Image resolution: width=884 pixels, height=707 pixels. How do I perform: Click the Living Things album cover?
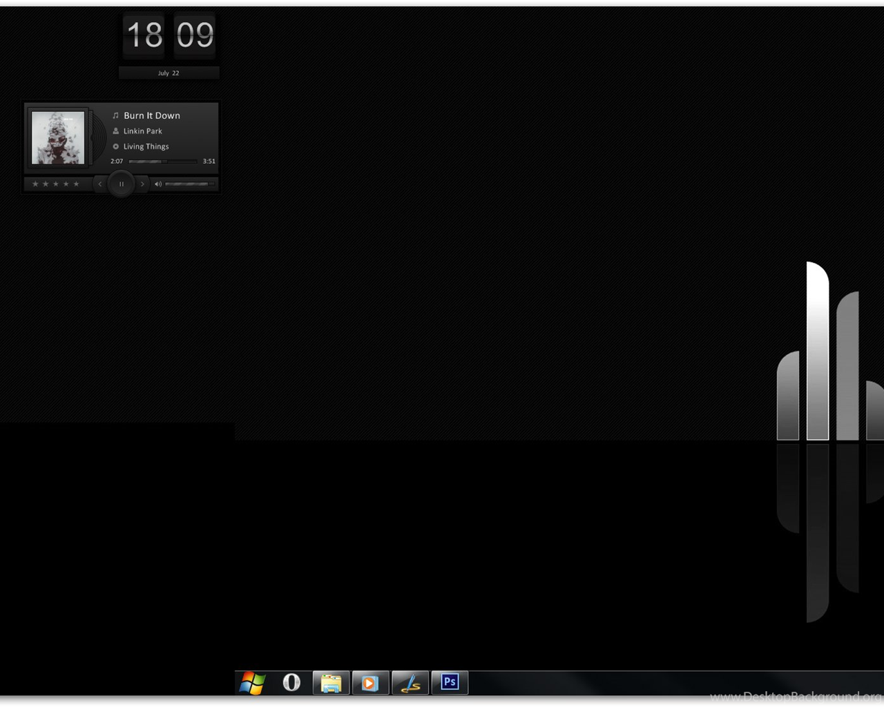point(58,138)
